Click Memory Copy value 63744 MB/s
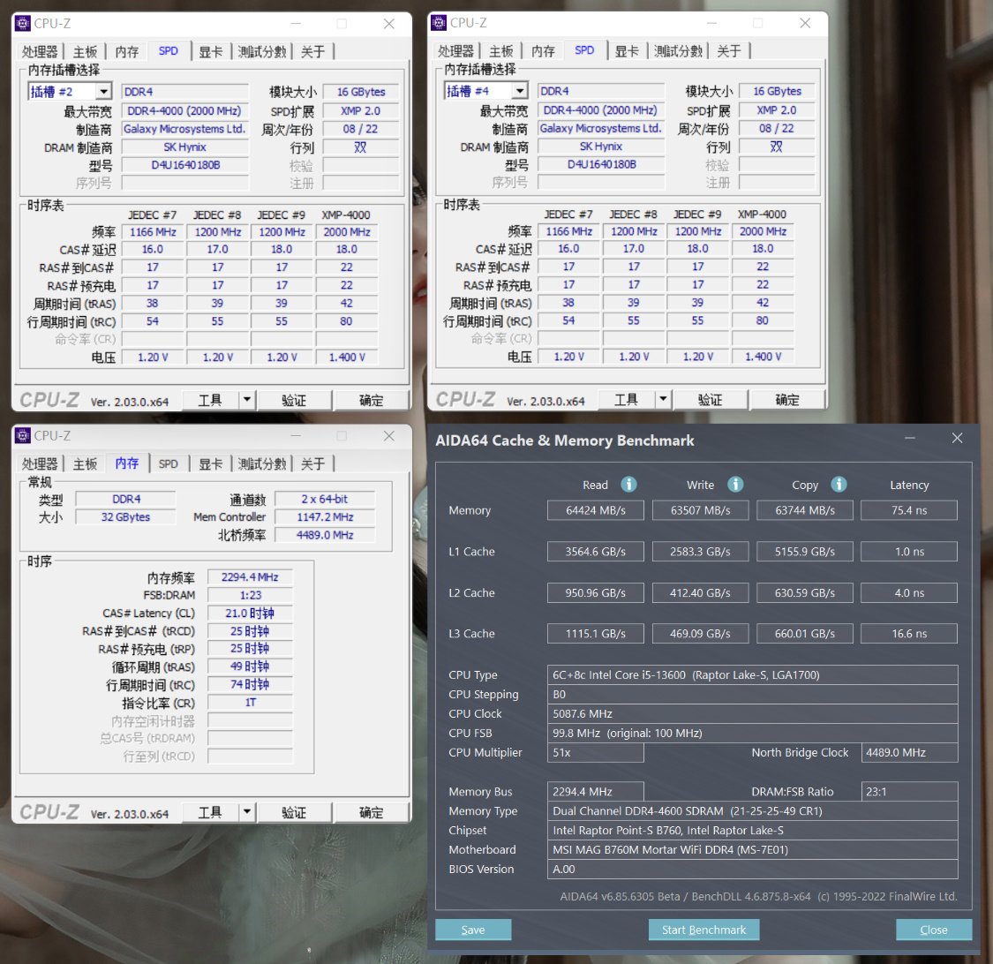The height and width of the screenshot is (964, 993). 805,510
